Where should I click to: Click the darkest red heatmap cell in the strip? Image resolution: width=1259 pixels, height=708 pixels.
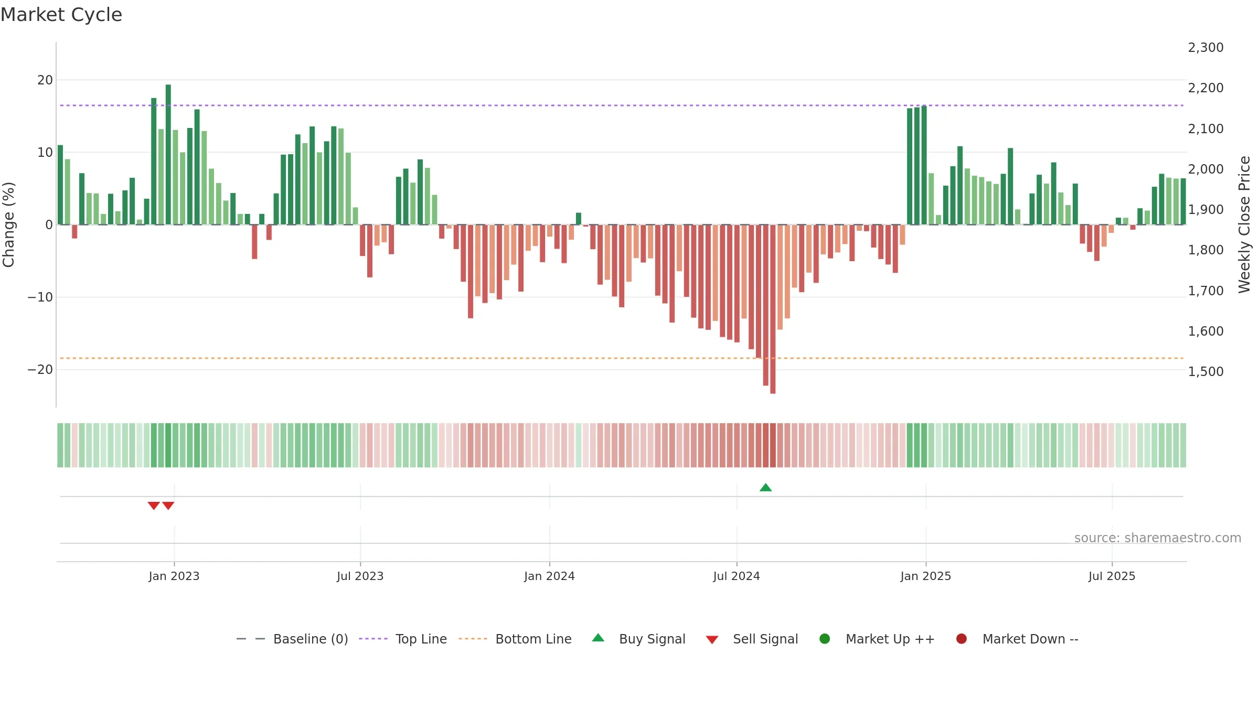[773, 445]
